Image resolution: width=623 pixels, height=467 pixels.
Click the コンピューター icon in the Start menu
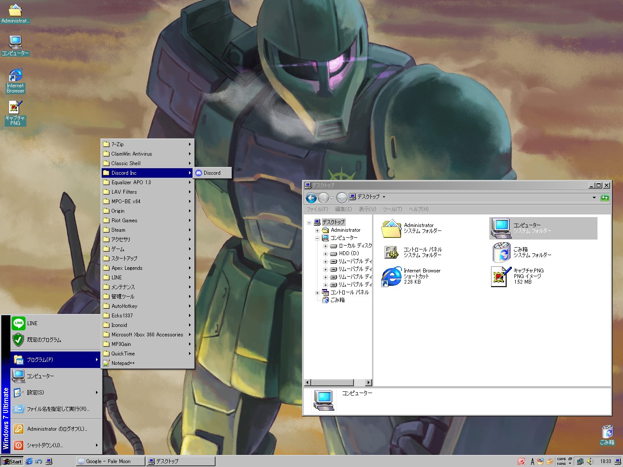tap(18, 376)
